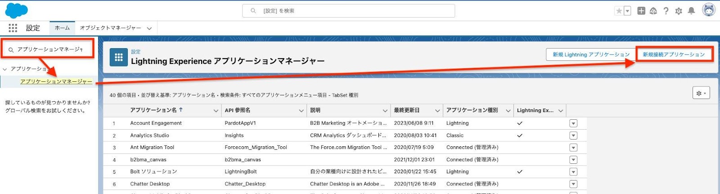Click the Forcecom_Migration_Tool API name cell

[x=256, y=147]
